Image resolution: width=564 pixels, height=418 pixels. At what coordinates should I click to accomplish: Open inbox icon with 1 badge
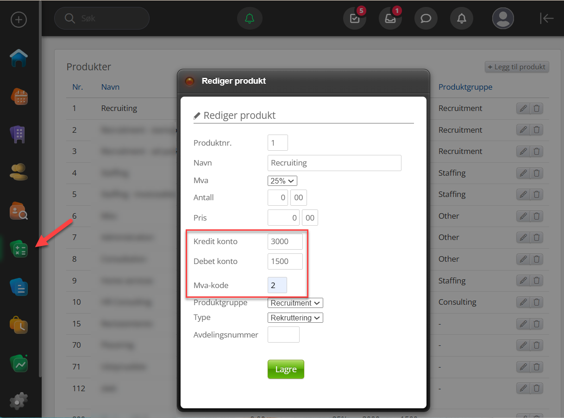click(x=390, y=18)
